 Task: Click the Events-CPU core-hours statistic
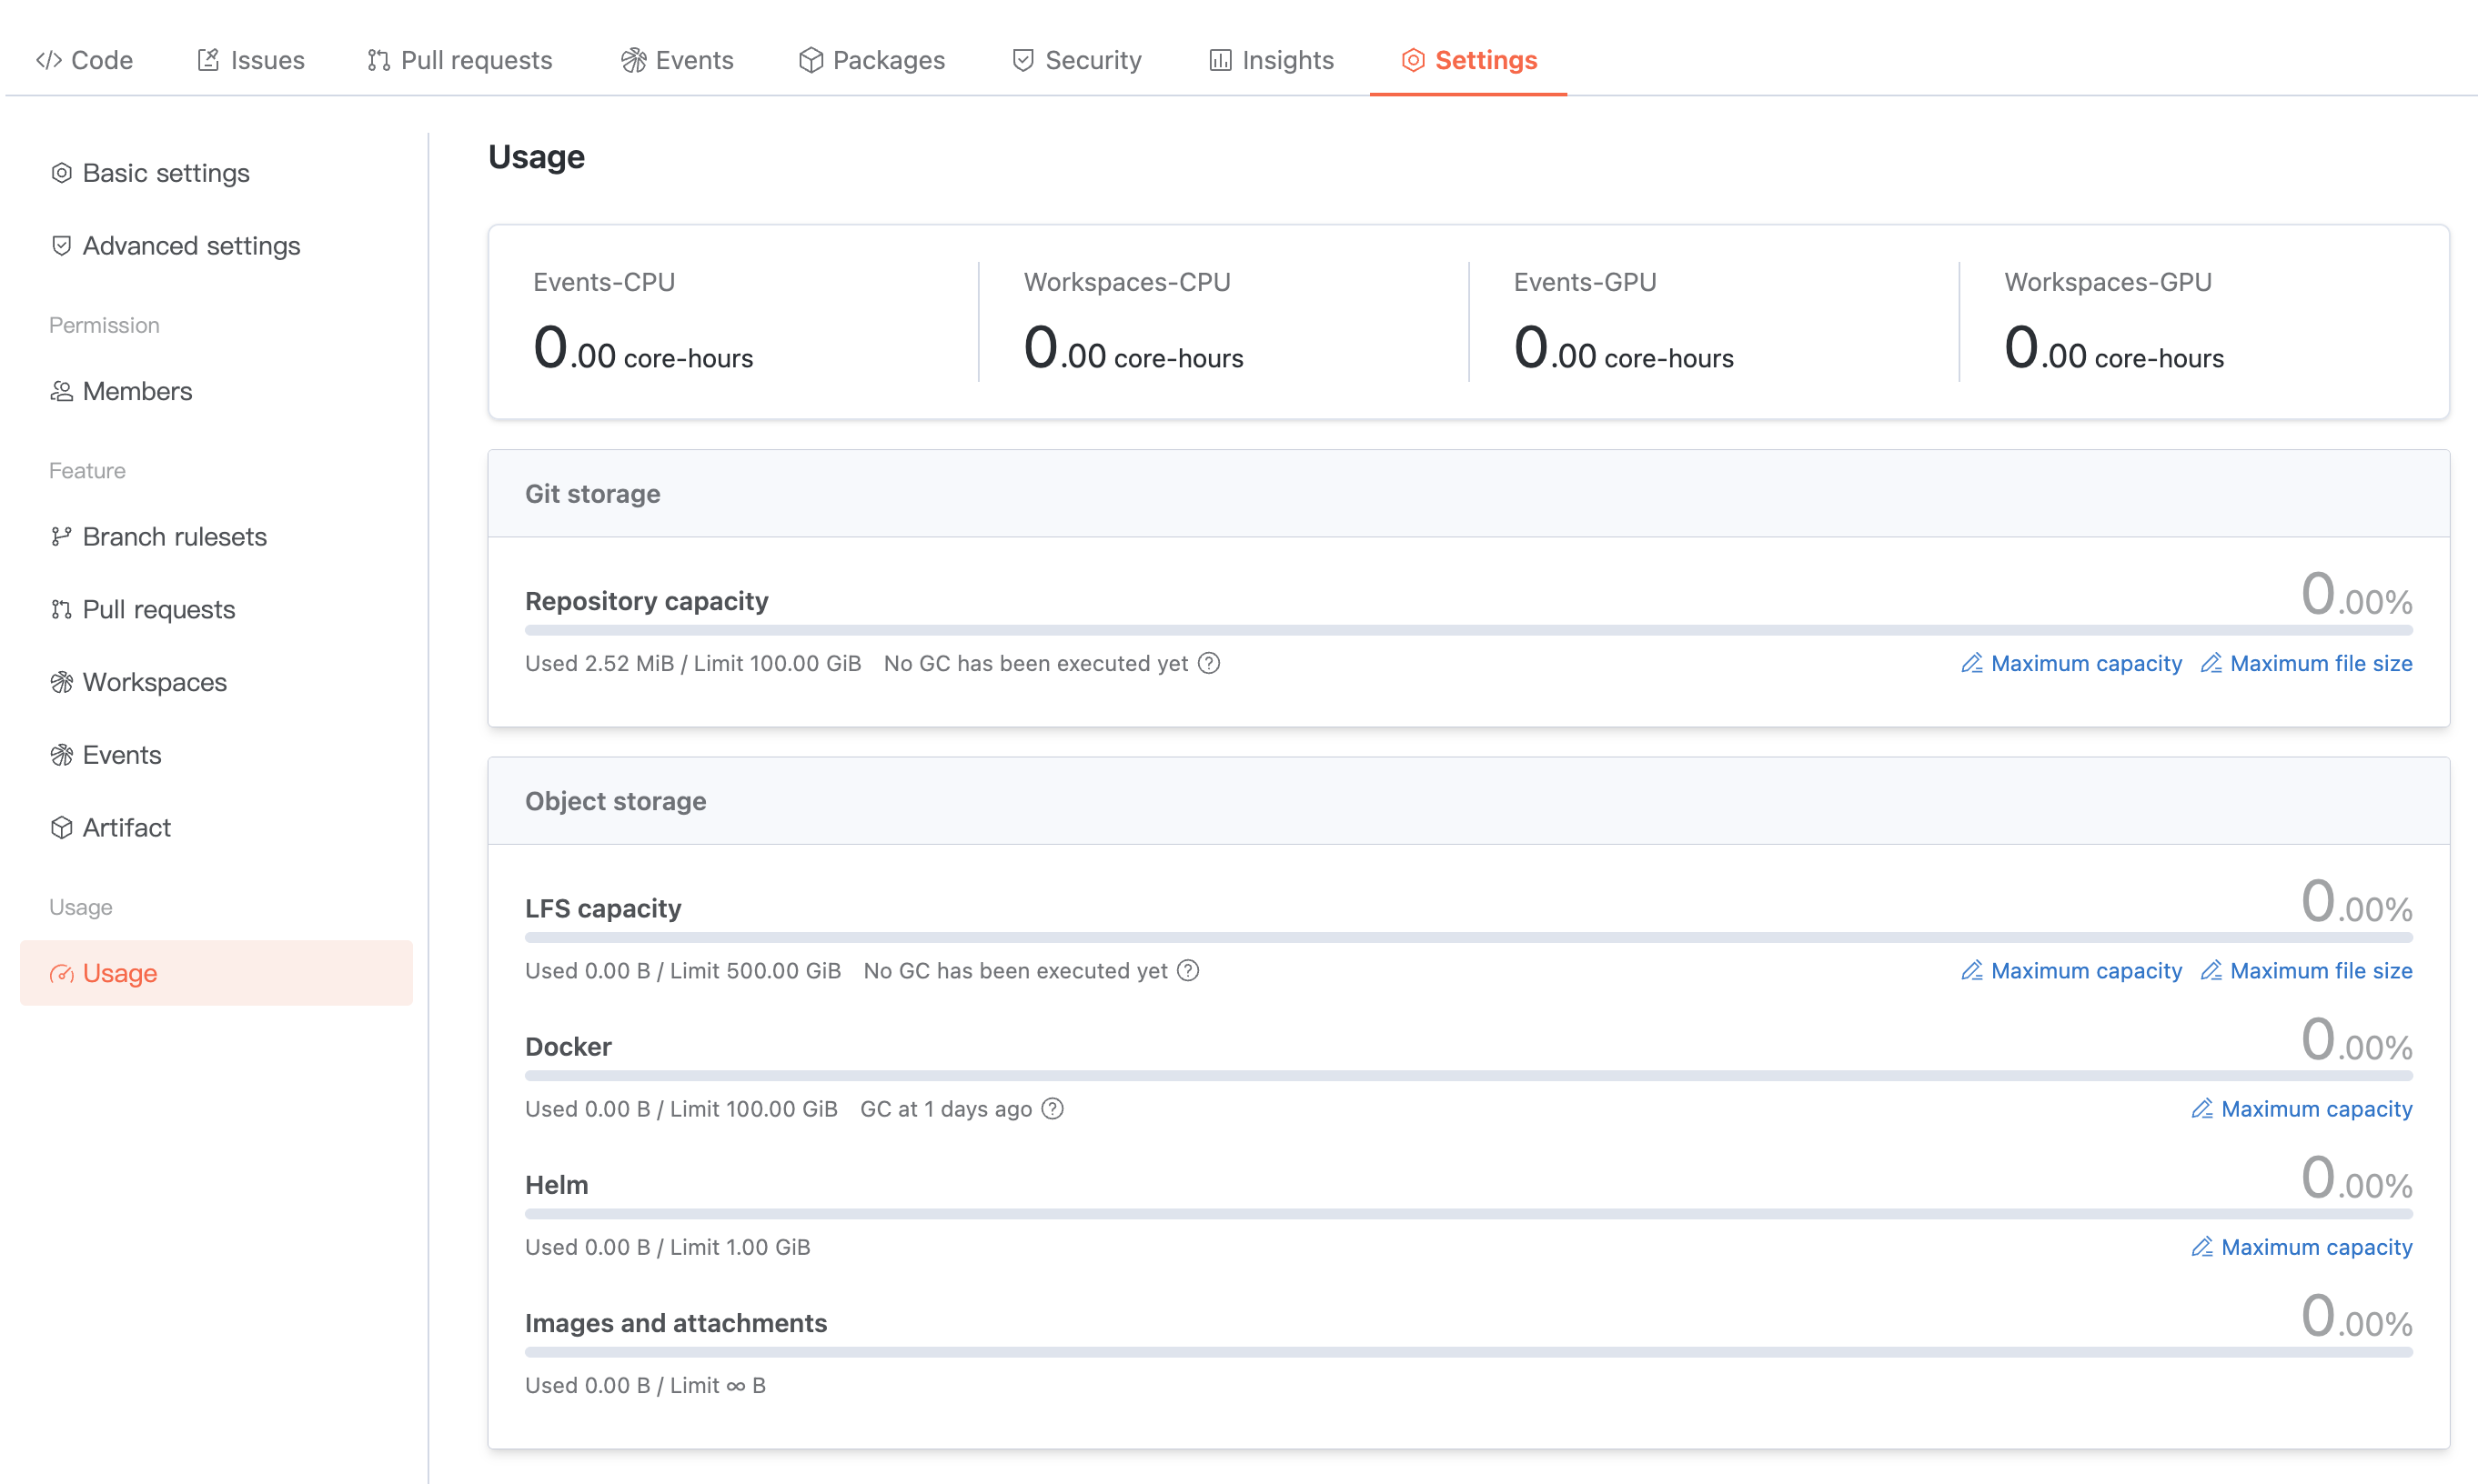642,349
